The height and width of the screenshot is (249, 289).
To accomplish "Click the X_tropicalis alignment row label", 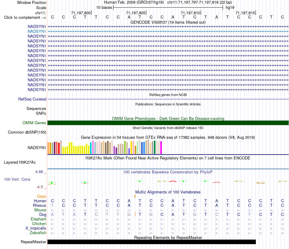I will (36, 228).
